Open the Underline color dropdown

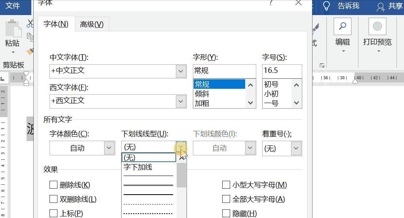click(250, 148)
